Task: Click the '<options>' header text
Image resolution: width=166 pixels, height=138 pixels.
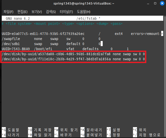Action: pyautogui.click(x=85, y=24)
